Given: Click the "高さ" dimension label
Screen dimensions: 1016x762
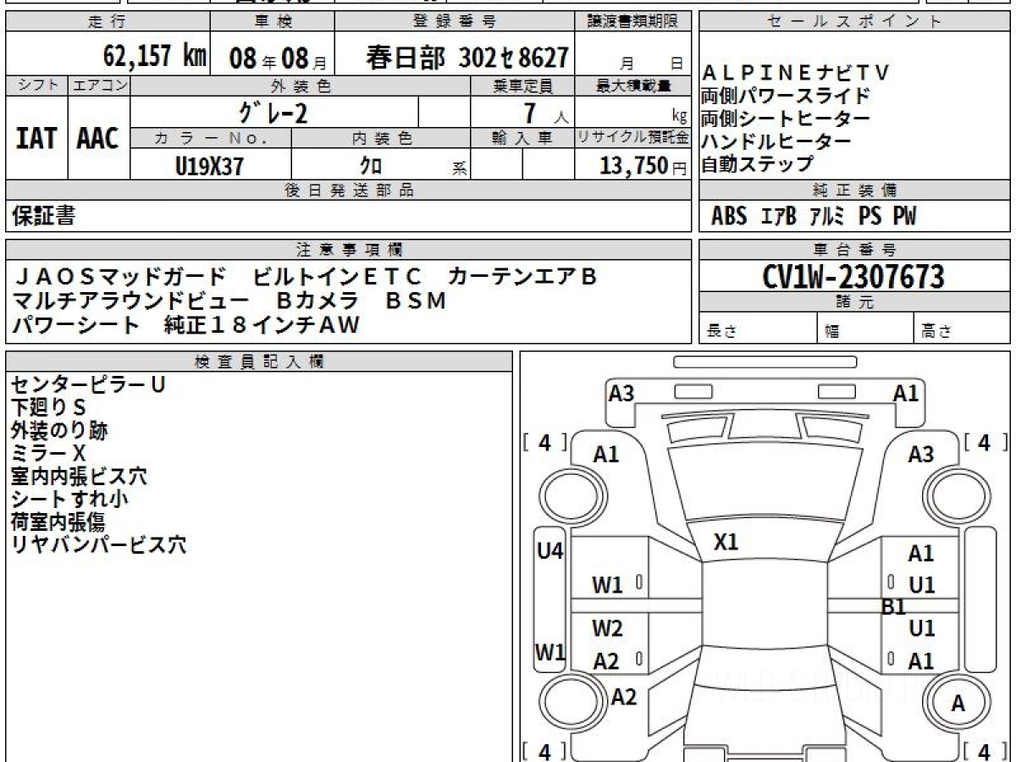Looking at the screenshot, I should (936, 332).
